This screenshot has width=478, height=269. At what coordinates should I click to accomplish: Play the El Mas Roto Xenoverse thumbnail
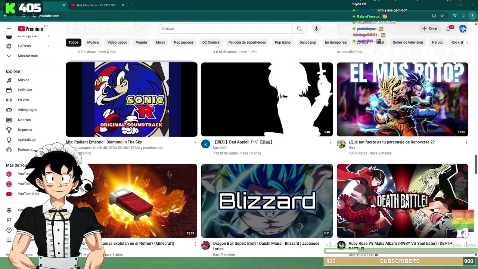pyautogui.click(x=403, y=99)
